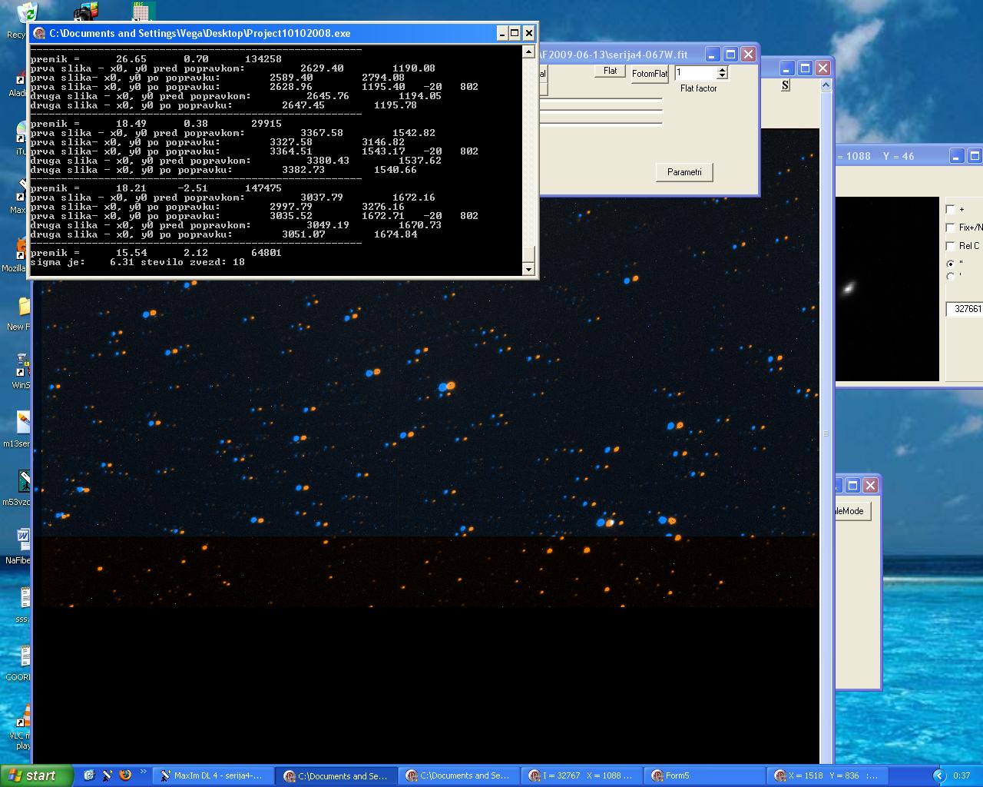Enable the '+' checkbox
Viewport: 983px width, 787px height.
pyautogui.click(x=950, y=209)
